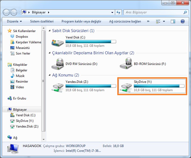Click the change view icon

pyautogui.click(x=158, y=21)
